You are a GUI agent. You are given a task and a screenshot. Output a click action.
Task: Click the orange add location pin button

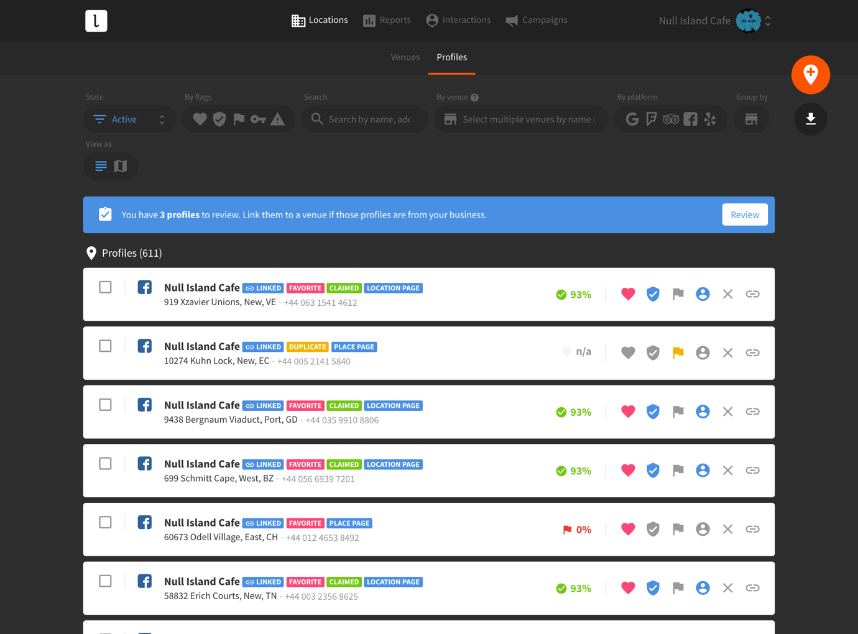(810, 75)
